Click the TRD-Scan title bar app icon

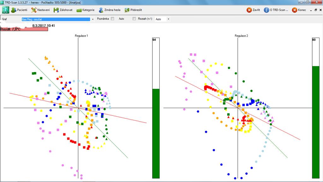click(2, 3)
